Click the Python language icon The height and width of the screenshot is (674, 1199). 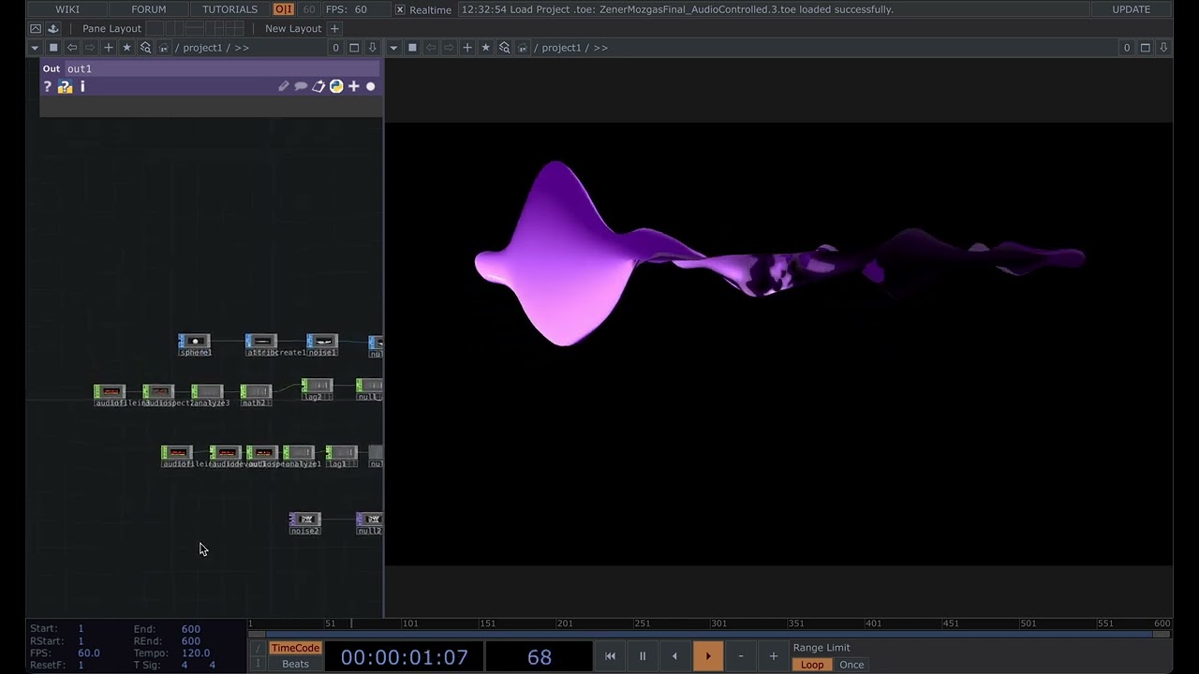pyautogui.click(x=336, y=86)
